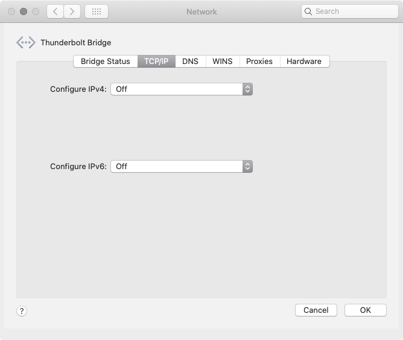Open the WINS tab

(223, 61)
